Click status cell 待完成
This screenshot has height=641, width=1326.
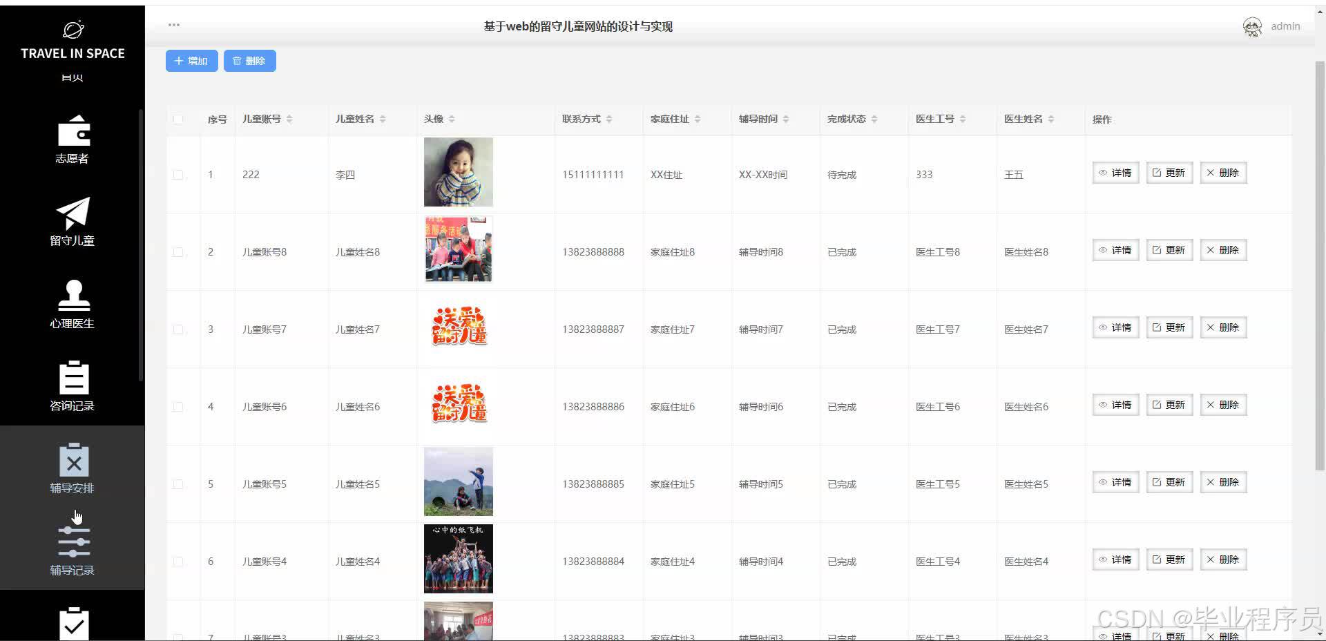coord(842,175)
